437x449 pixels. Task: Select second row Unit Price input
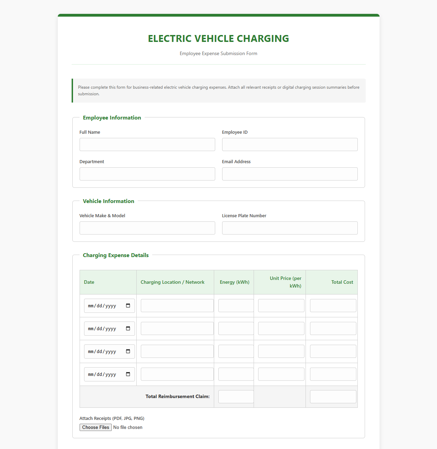[x=281, y=328]
